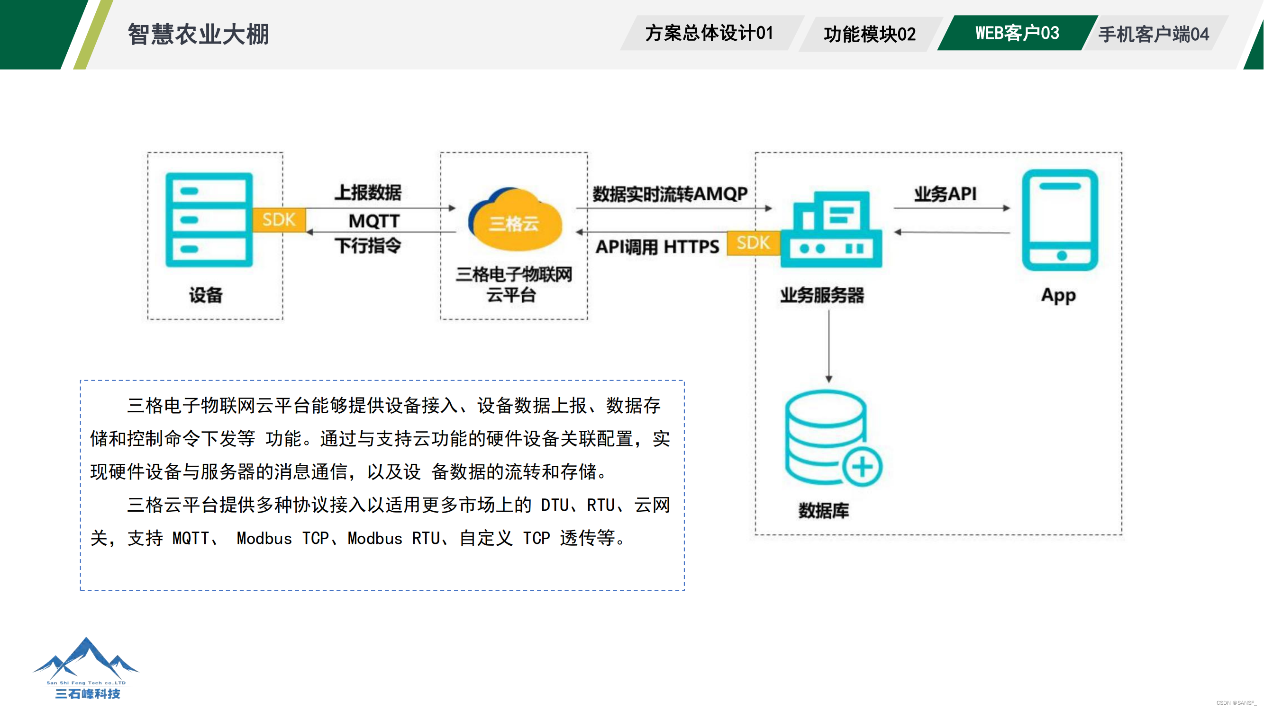Select the WEB客户03 tab
1264x710 pixels.
[x=1017, y=33]
